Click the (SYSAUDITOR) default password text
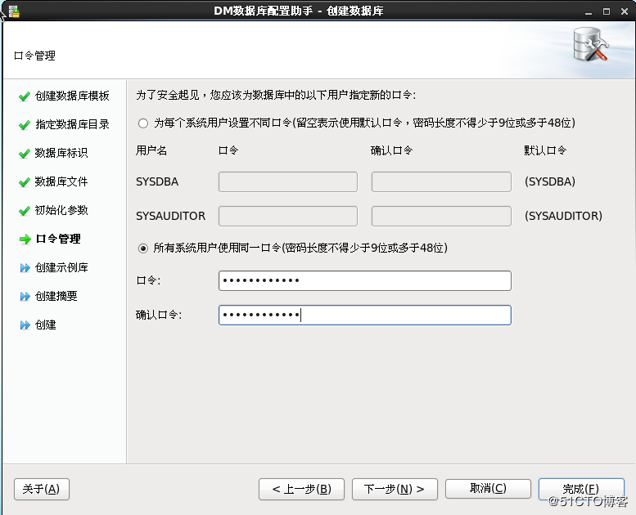The width and height of the screenshot is (636, 515). tap(563, 216)
